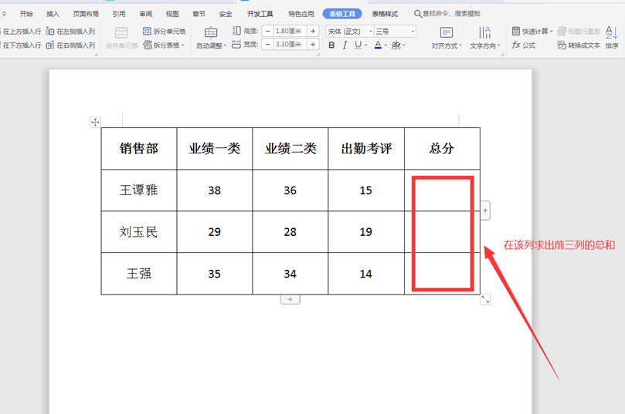Screen dimensions: 625x414
Task: Toggle bold formatting
Action: (x=331, y=45)
